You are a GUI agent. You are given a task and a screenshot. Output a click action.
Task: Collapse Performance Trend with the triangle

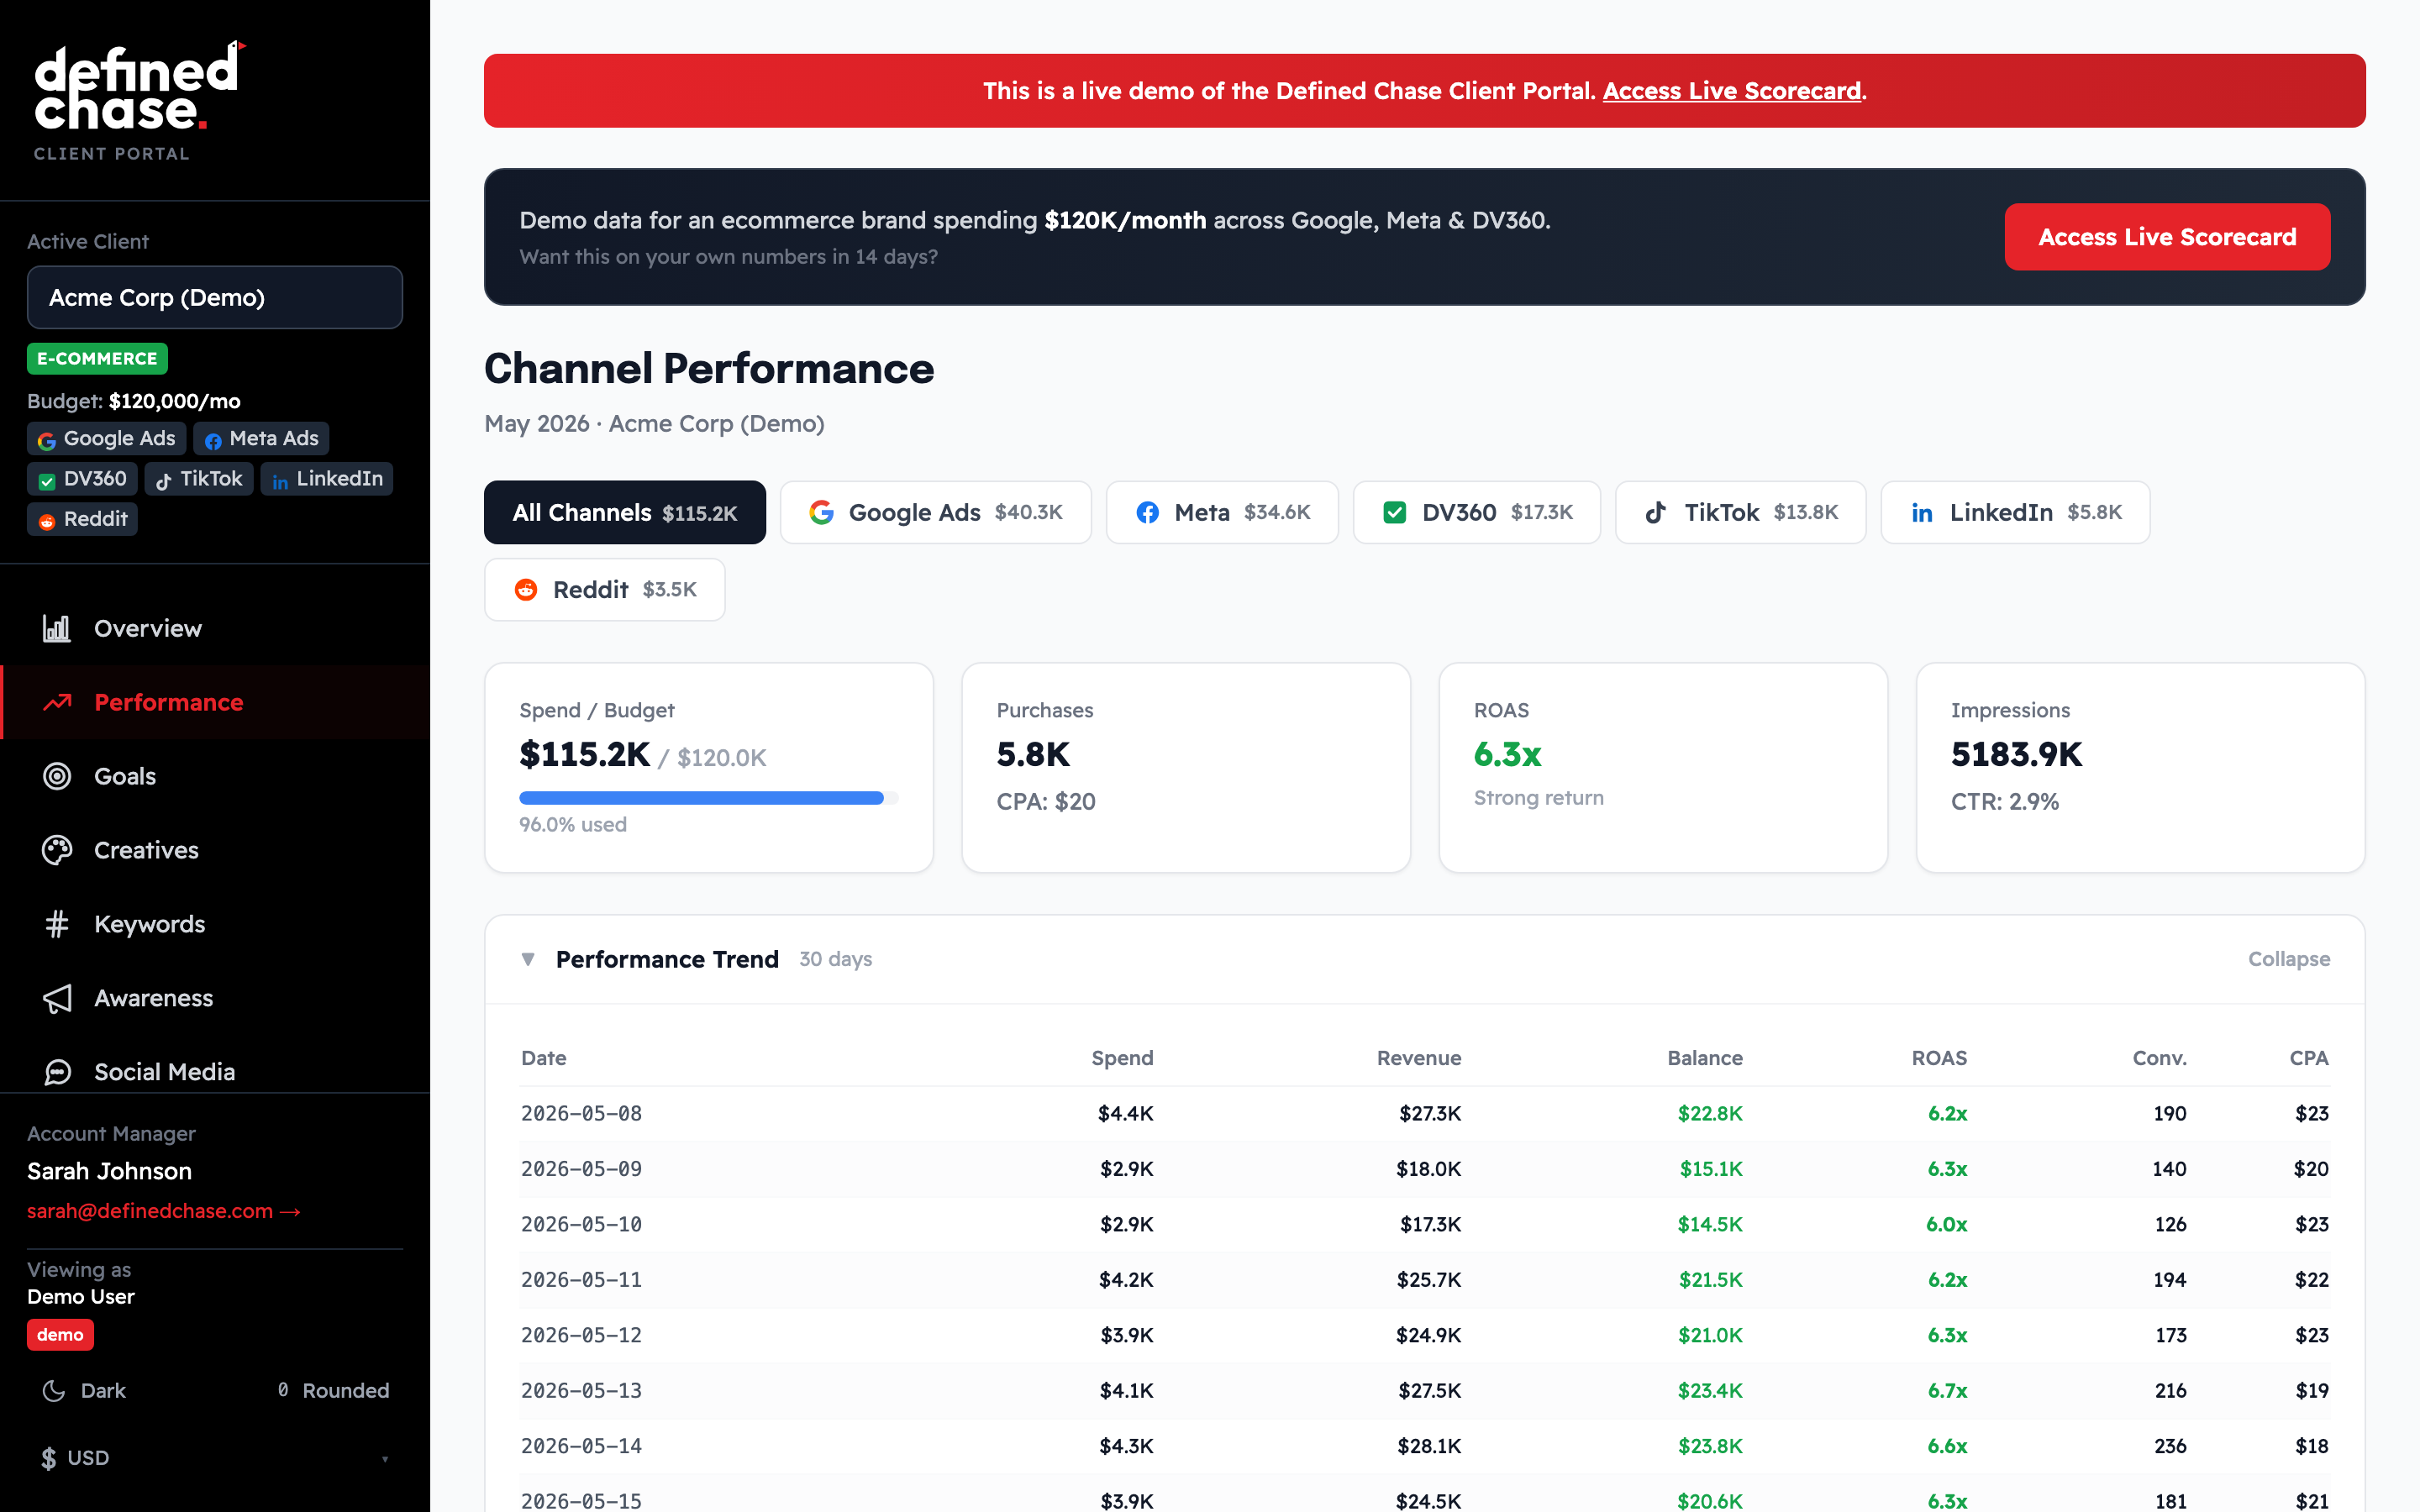(x=528, y=959)
